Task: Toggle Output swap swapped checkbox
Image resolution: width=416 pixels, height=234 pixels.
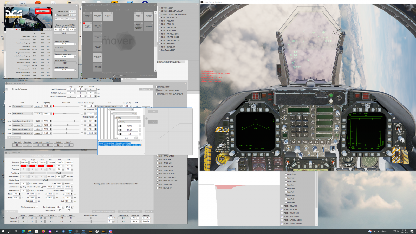Action: 37,207
